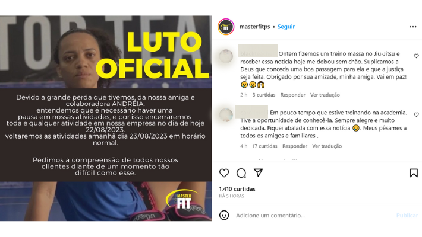Like the post with the heart icon
This screenshot has height=237, width=422.
tap(224, 173)
